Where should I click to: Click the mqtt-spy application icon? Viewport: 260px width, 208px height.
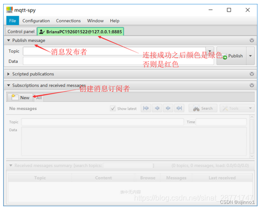tap(10, 10)
